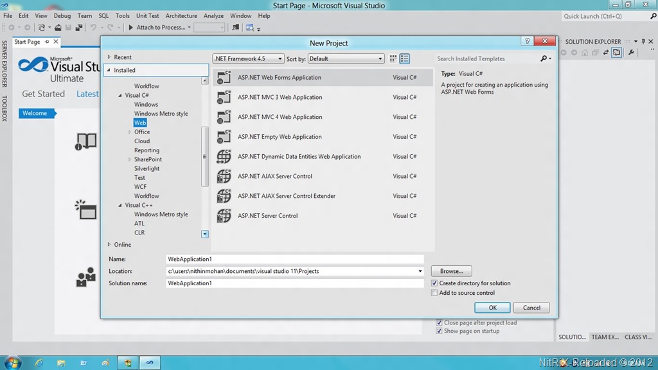The height and width of the screenshot is (370, 658).
Task: Click the ASP.NET Server Control template icon
Action: coord(224,216)
